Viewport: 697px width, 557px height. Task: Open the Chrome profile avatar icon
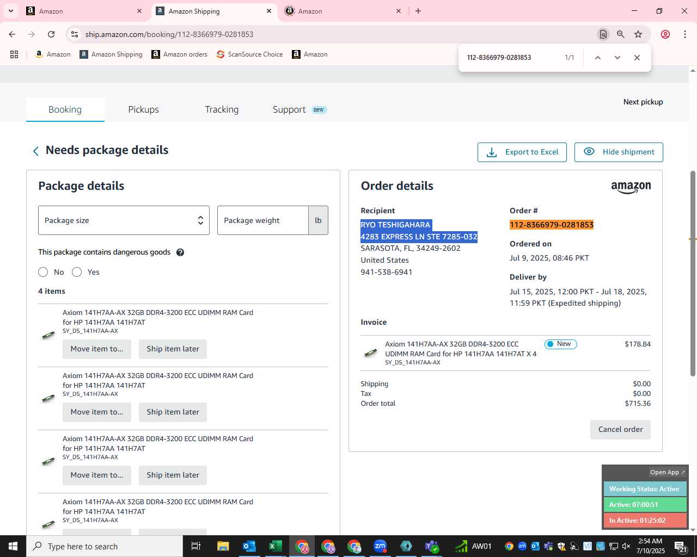click(665, 34)
